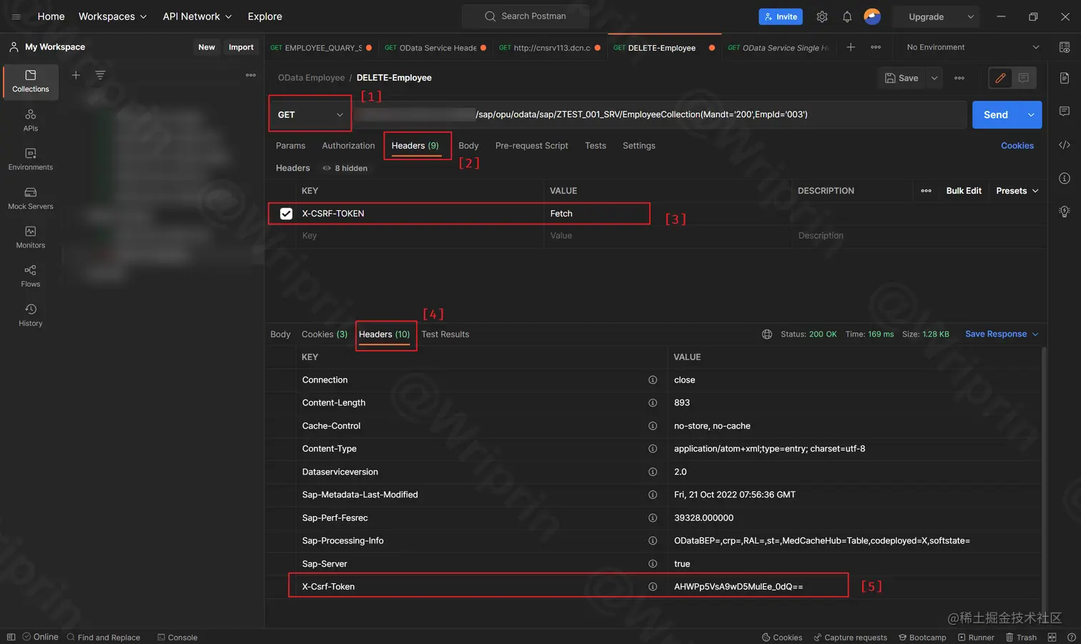Open the Cookies link
The width and height of the screenshot is (1081, 644).
1017,146
